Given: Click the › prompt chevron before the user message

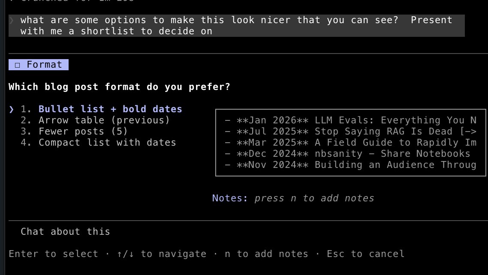Looking at the screenshot, I should pos(12,20).
